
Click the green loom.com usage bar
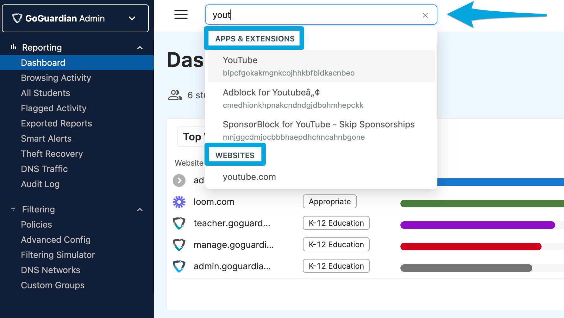(482, 204)
